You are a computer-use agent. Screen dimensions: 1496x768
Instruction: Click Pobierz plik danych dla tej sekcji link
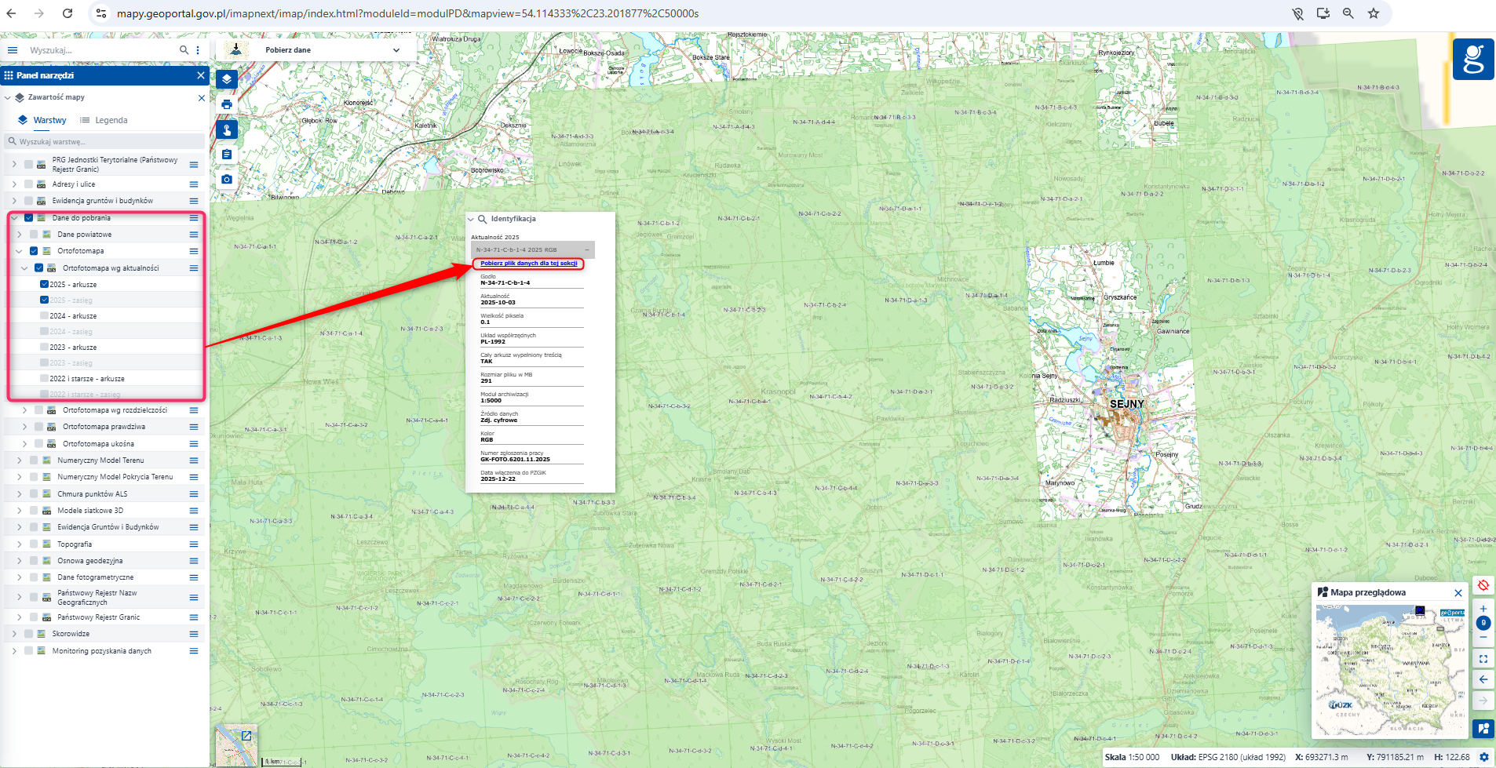click(528, 264)
